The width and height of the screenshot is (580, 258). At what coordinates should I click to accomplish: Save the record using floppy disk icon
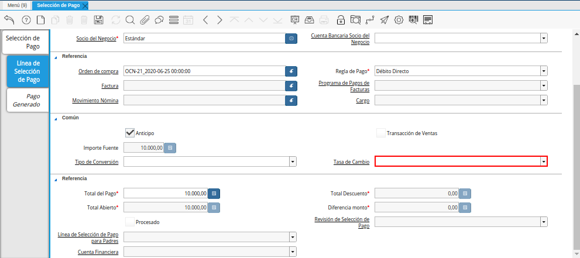[x=99, y=20]
